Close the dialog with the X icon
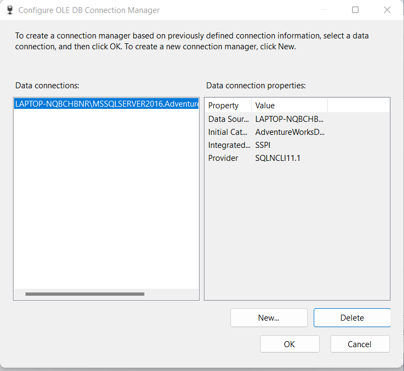 point(387,10)
